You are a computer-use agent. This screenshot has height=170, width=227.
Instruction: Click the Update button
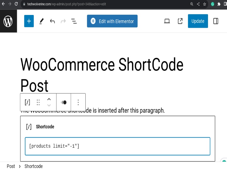click(198, 21)
